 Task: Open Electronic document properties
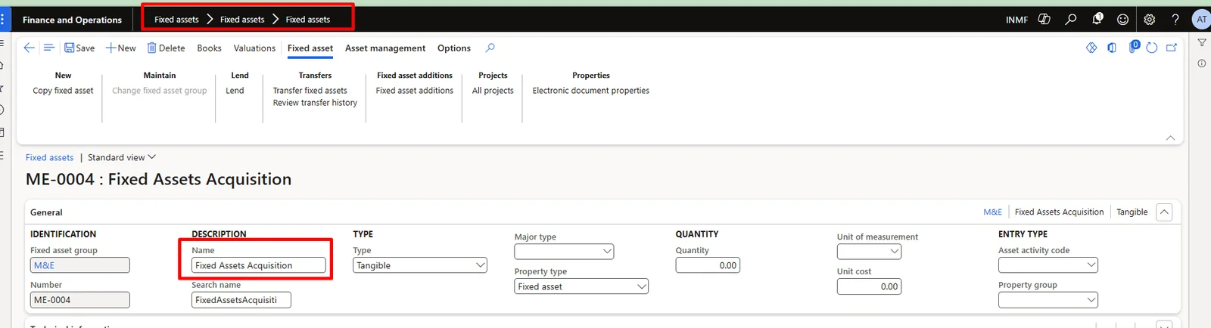pos(590,91)
